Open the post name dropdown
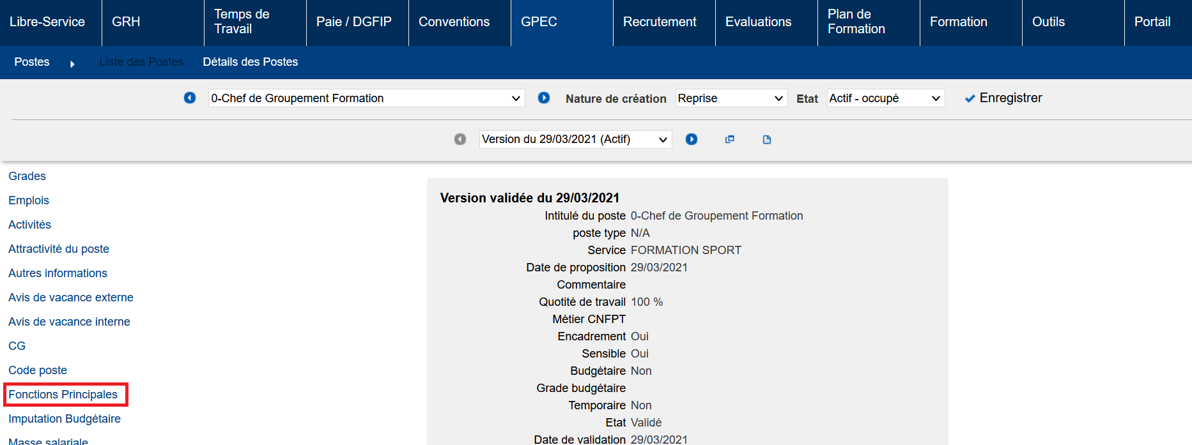Screen dimensions: 1192x445 [x=366, y=98]
